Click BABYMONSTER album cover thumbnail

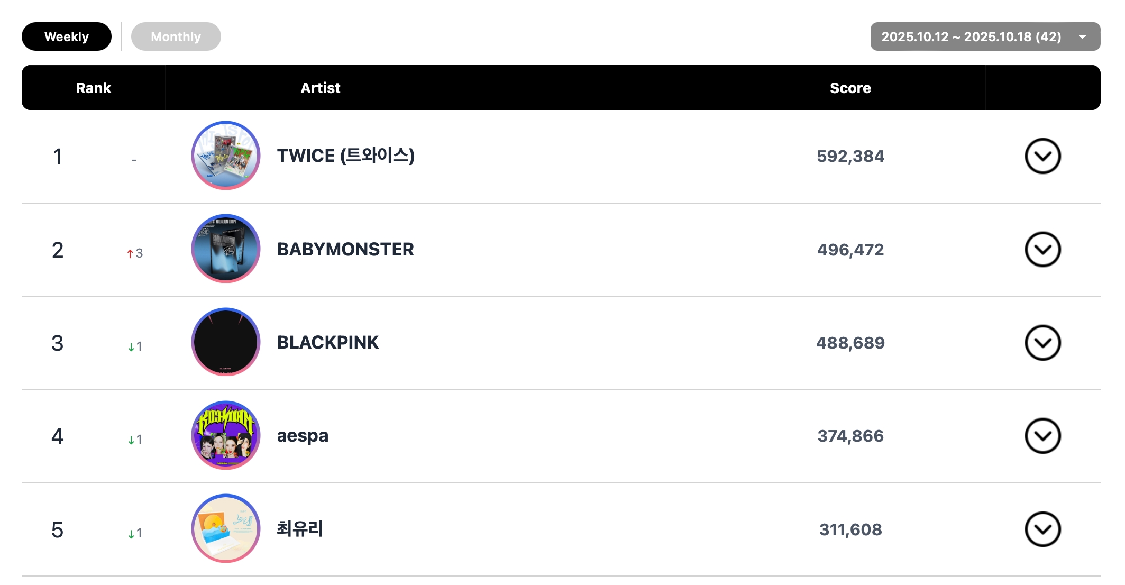[x=226, y=249]
